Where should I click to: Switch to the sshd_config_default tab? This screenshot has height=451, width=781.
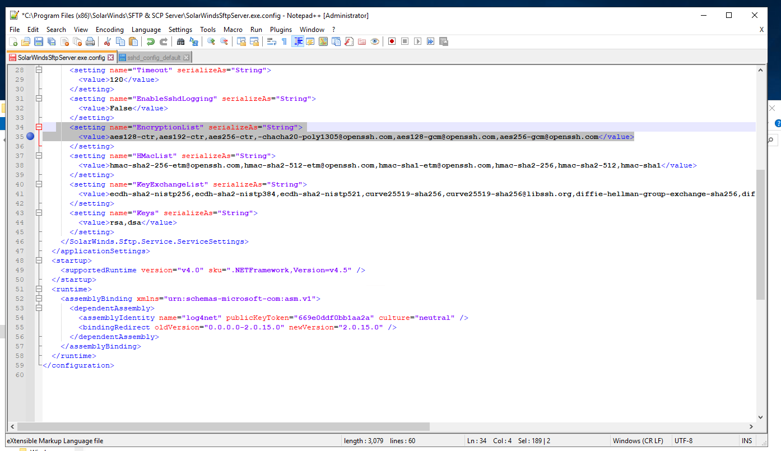[154, 58]
